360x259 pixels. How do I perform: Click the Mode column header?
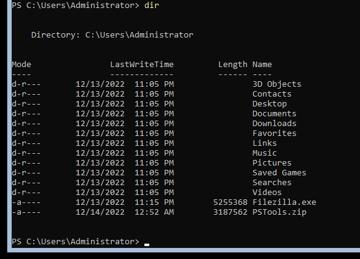pyautogui.click(x=22, y=65)
